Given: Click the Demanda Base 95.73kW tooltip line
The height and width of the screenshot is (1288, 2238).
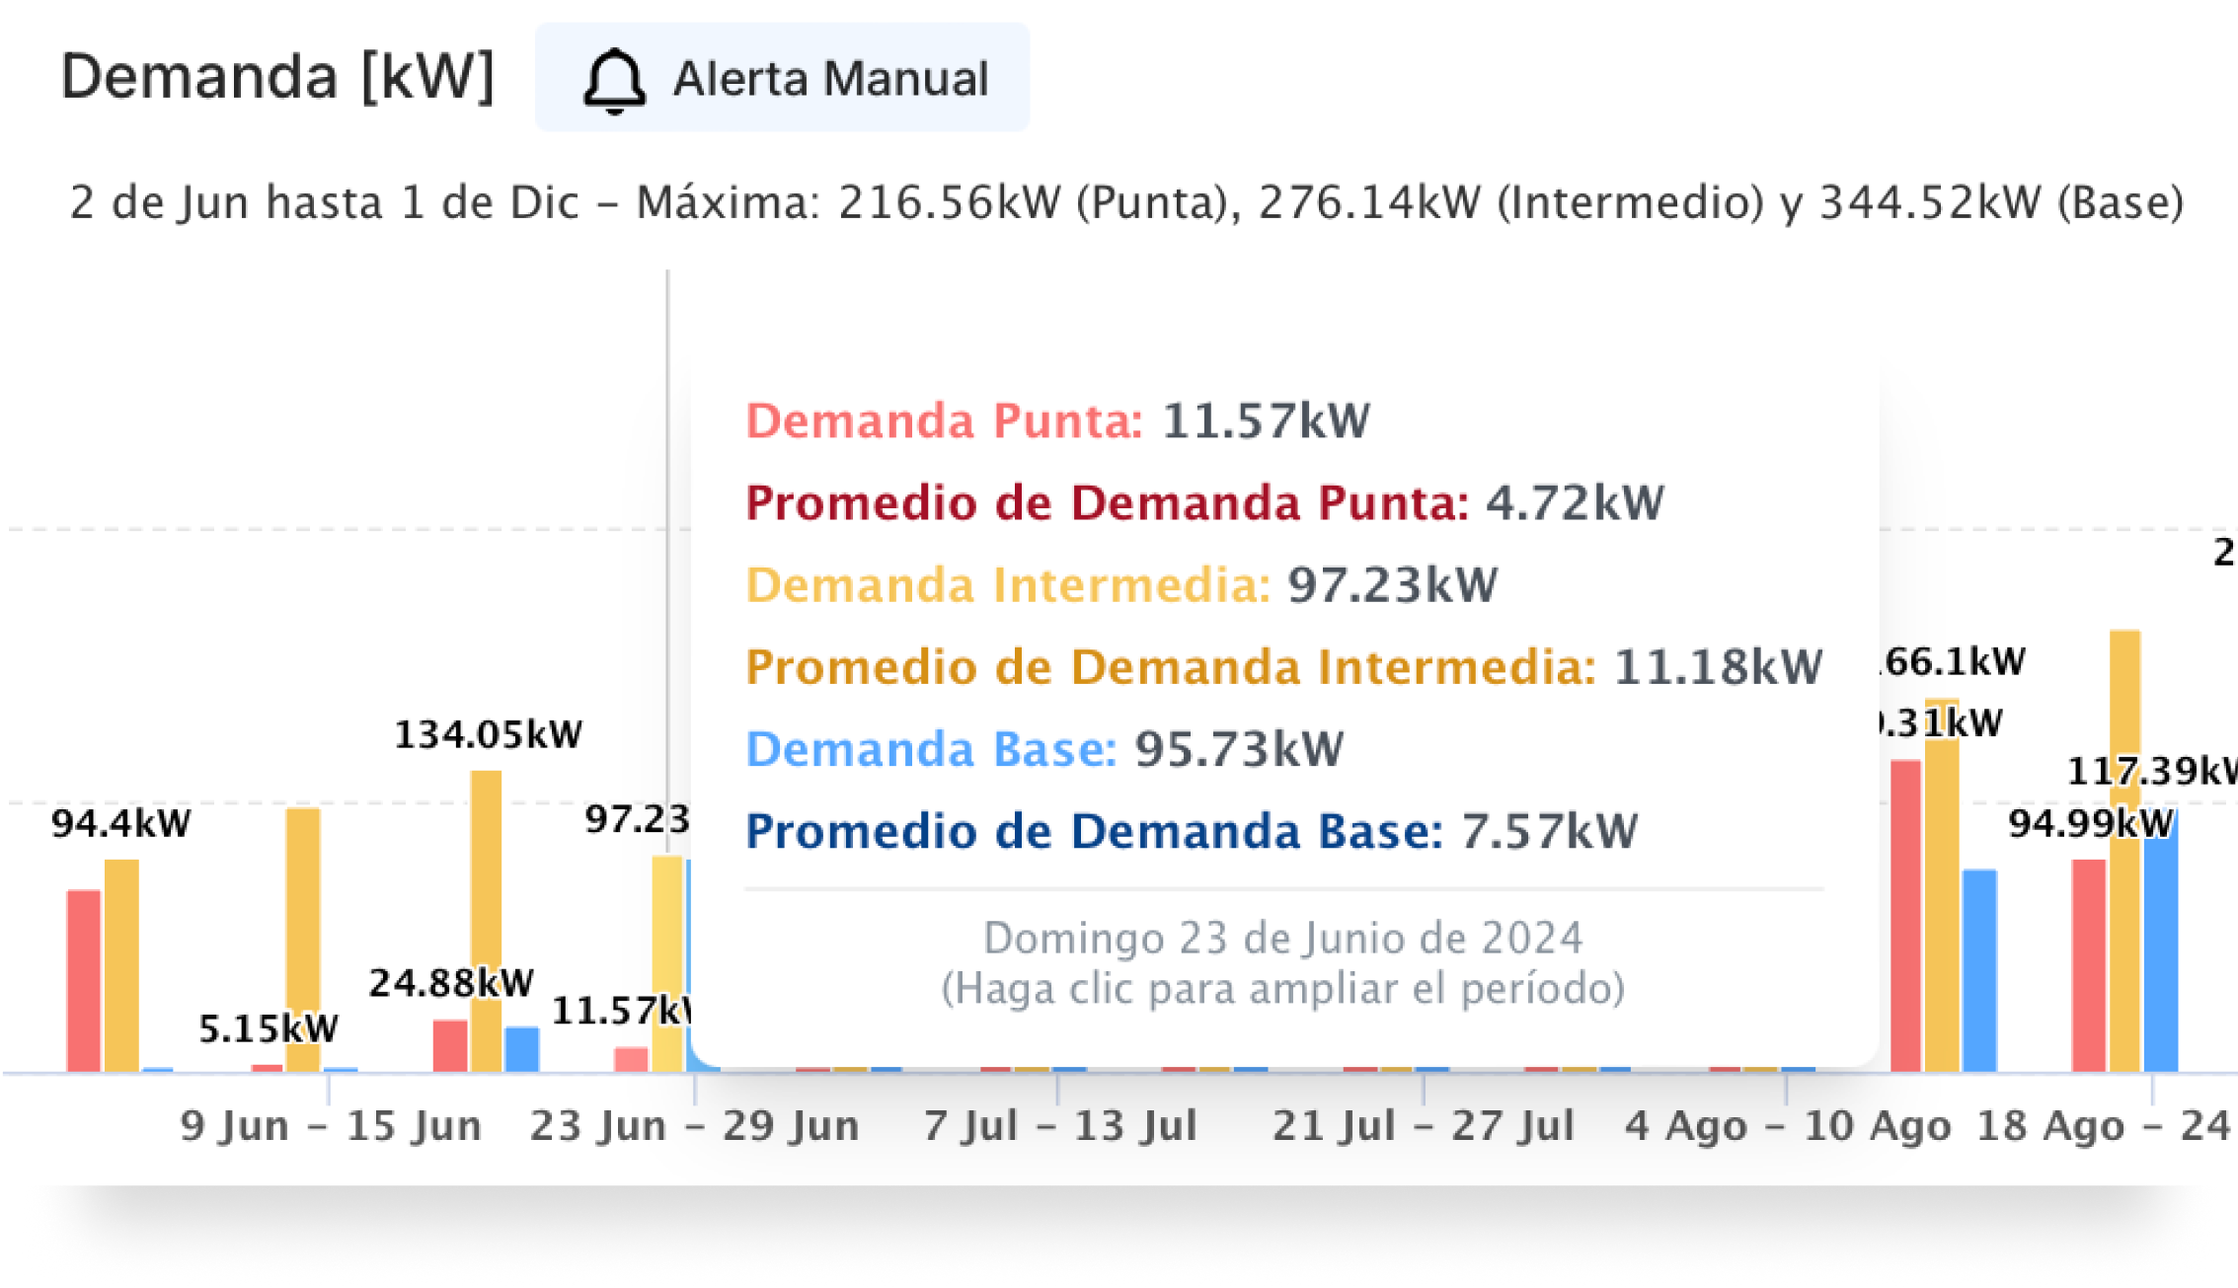Looking at the screenshot, I should (1043, 749).
